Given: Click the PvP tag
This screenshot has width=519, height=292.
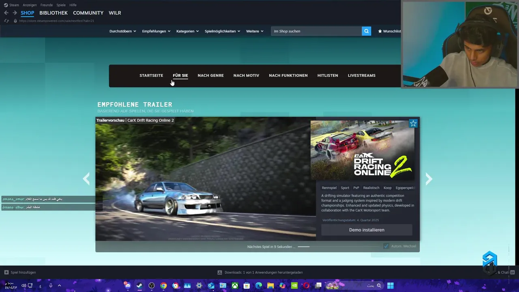Looking at the screenshot, I should pyautogui.click(x=356, y=188).
